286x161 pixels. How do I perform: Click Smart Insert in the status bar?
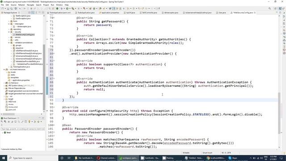coord(207,153)
